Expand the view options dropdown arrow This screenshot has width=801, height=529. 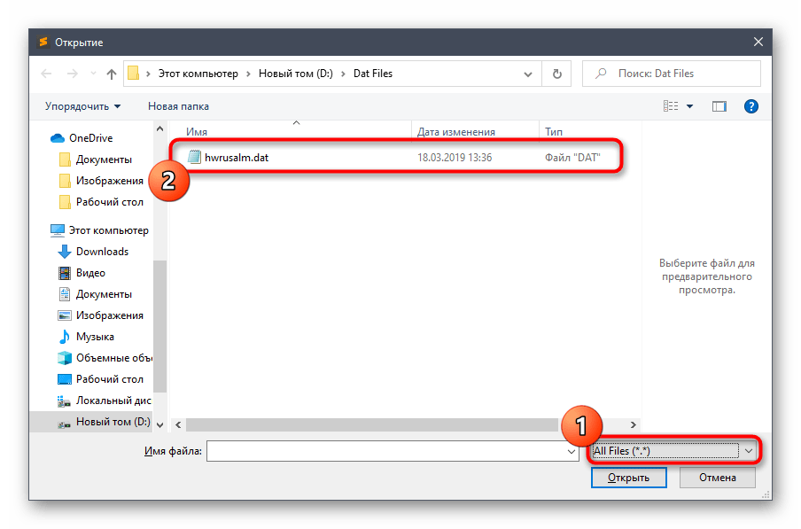click(689, 106)
